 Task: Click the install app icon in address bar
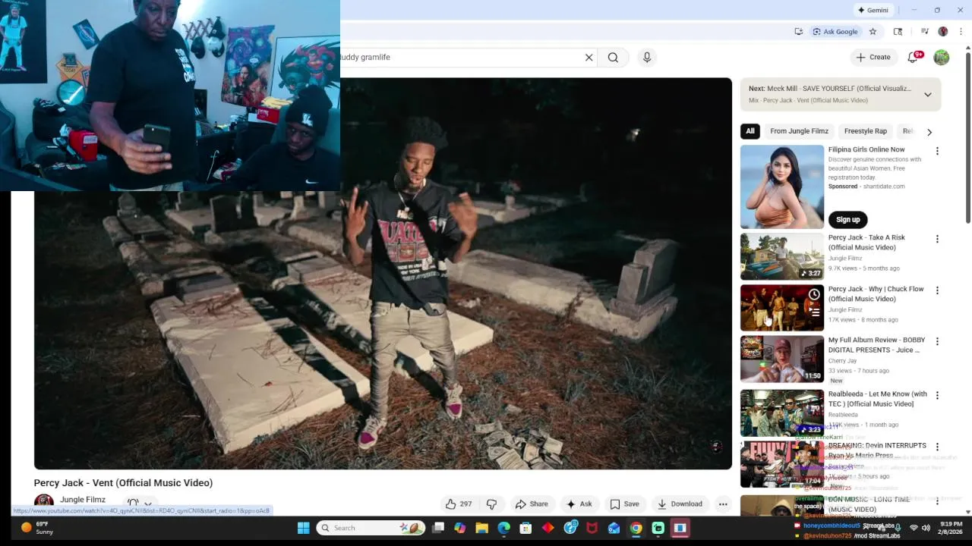[x=798, y=31]
